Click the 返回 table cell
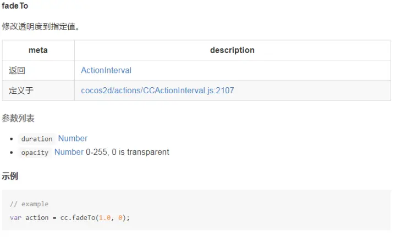The width and height of the screenshot is (396, 237). (x=17, y=70)
